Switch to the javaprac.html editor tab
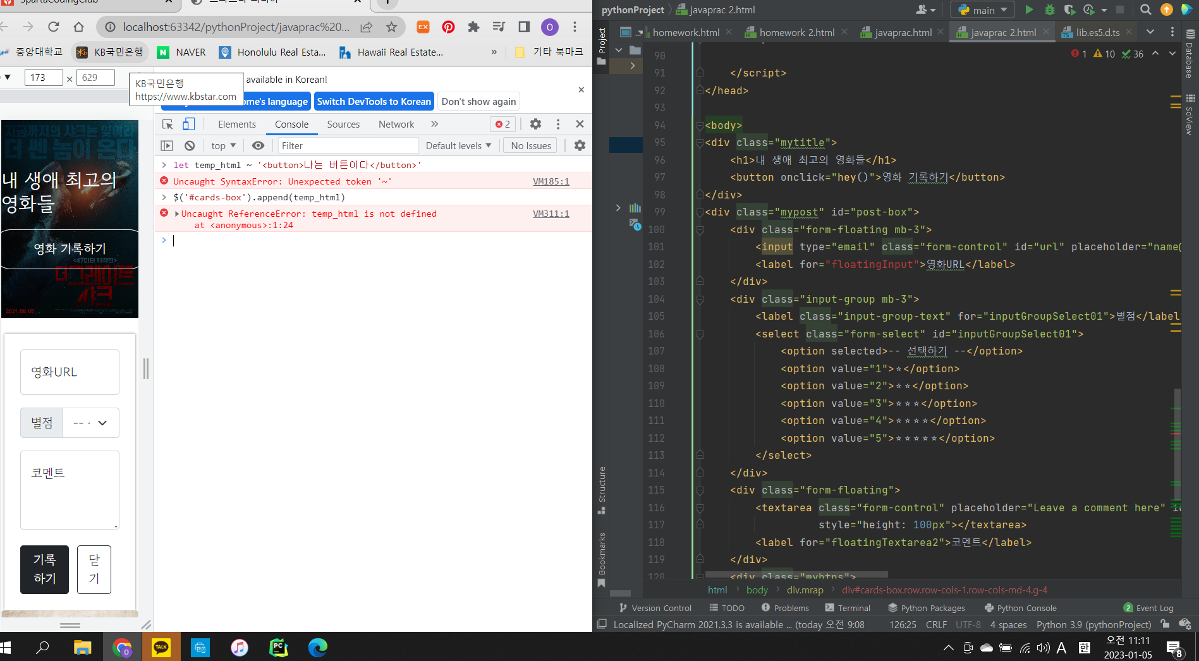Image resolution: width=1199 pixels, height=661 pixels. [x=903, y=32]
